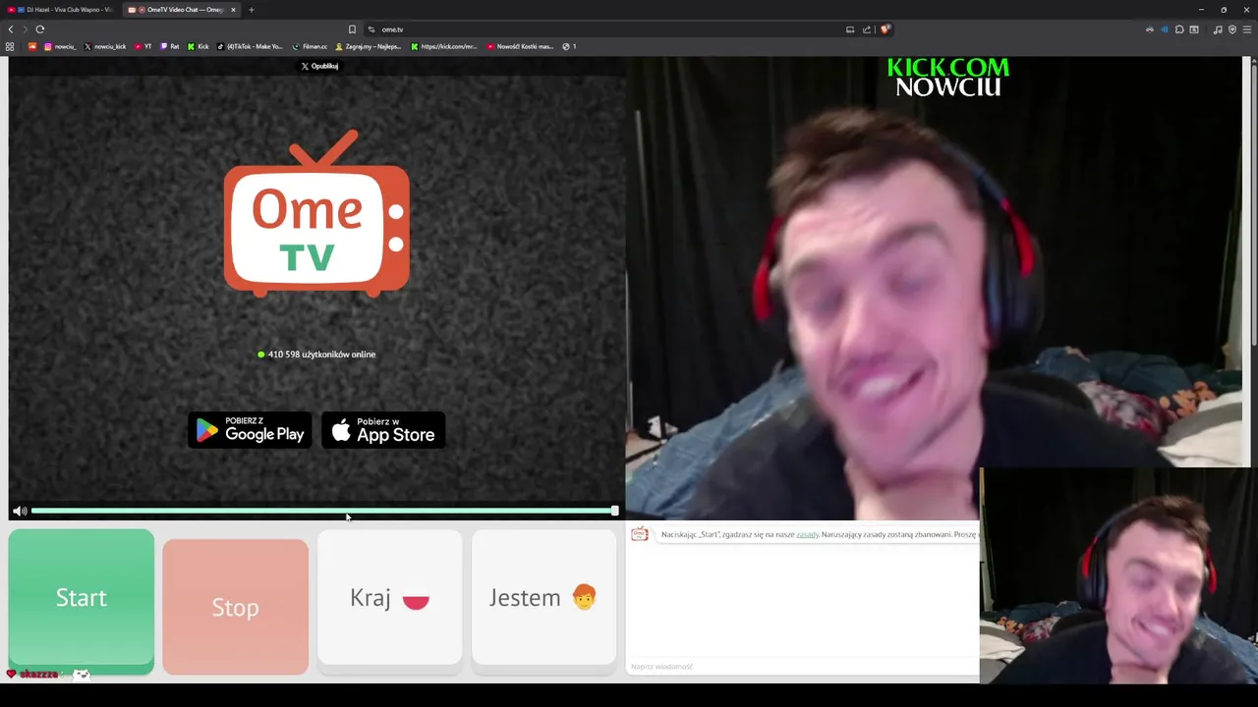
Task: Open the https://kick.com/mr... bookmark
Action: 444,46
